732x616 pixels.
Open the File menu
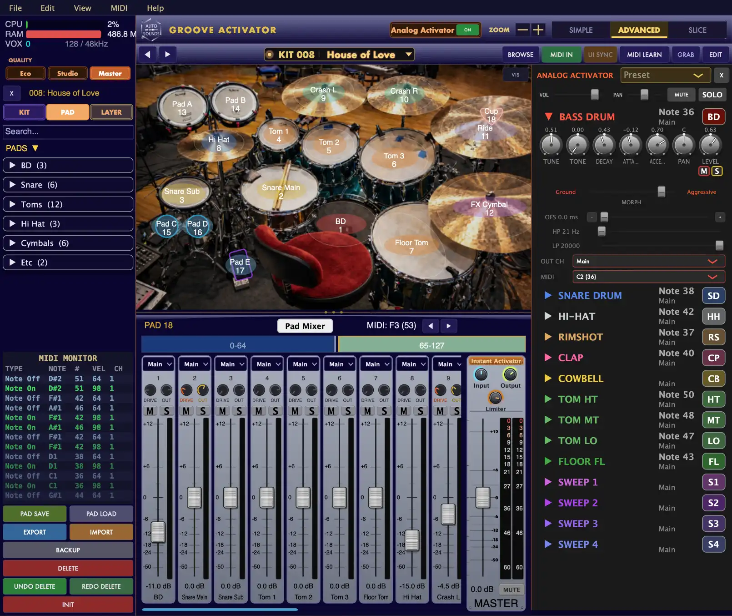tap(15, 8)
